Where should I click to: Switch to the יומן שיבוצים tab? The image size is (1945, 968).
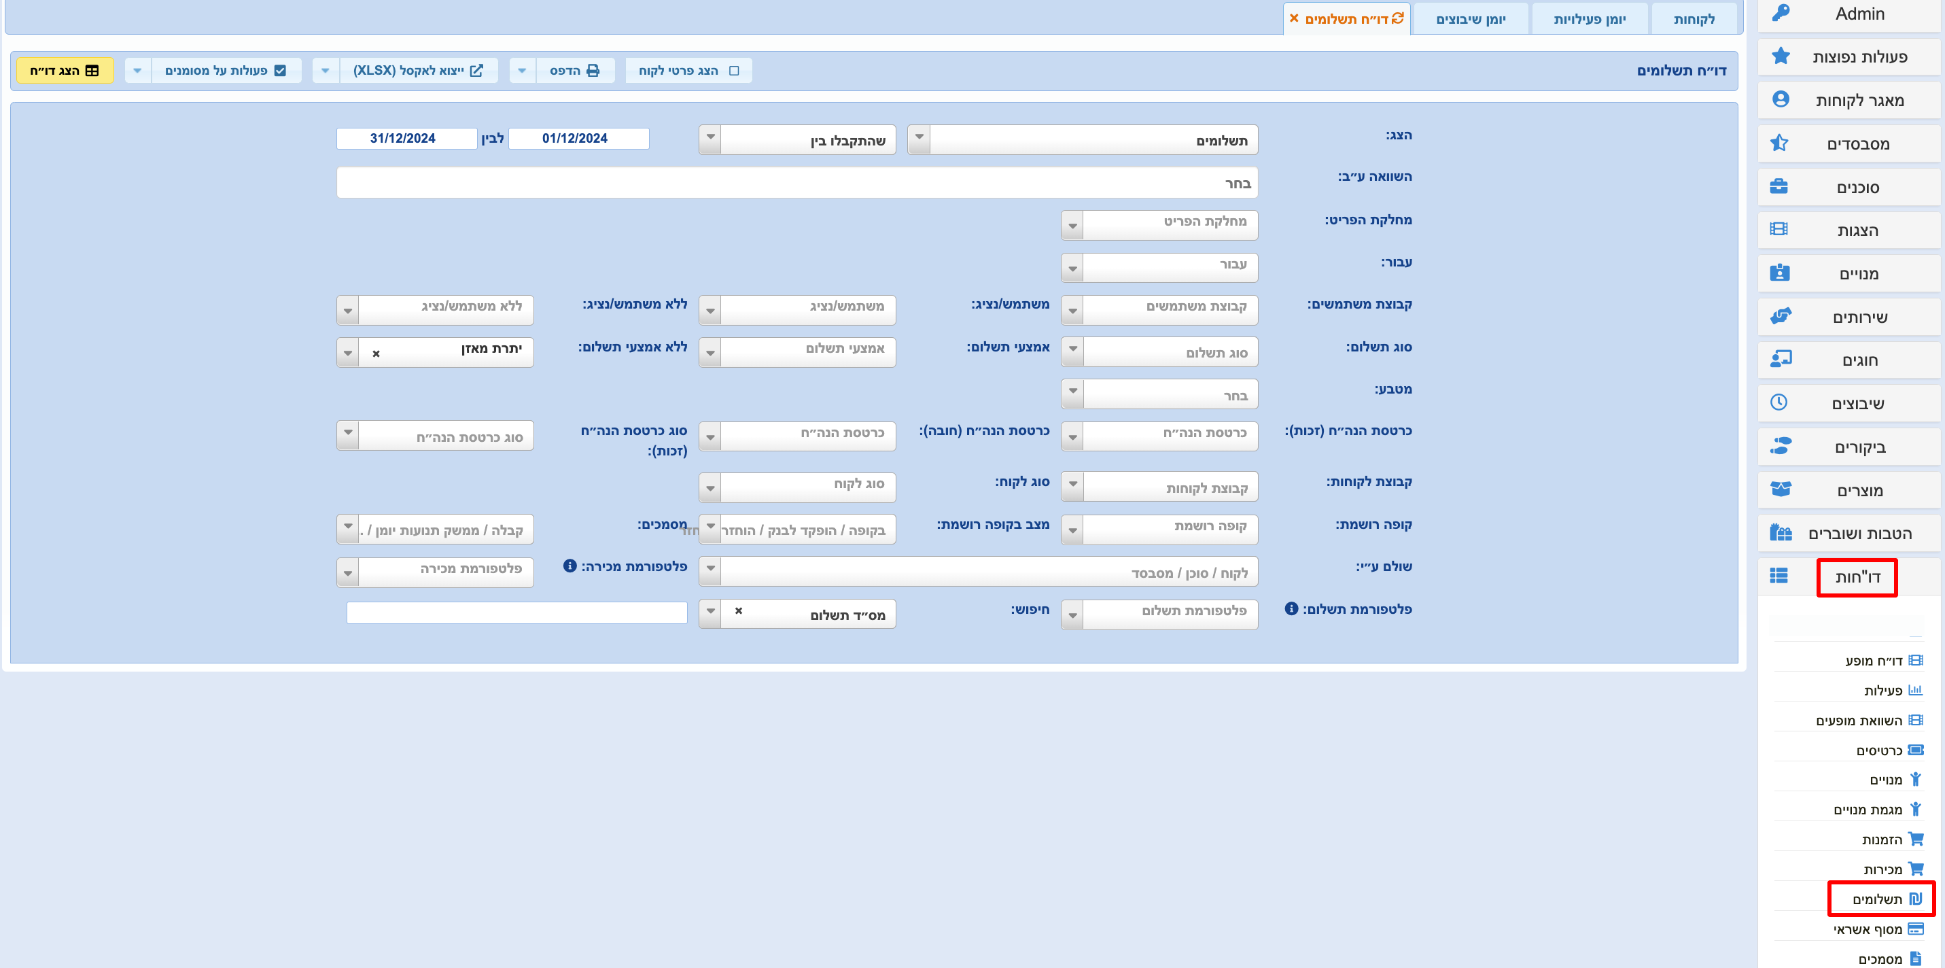click(1470, 19)
